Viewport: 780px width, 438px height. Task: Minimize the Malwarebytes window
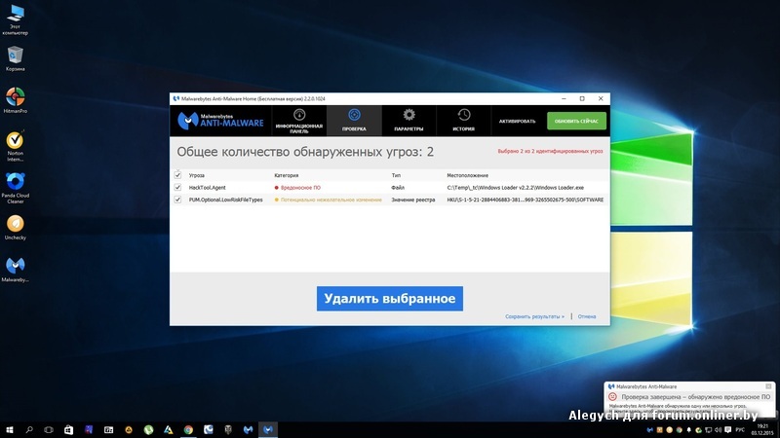click(x=564, y=99)
